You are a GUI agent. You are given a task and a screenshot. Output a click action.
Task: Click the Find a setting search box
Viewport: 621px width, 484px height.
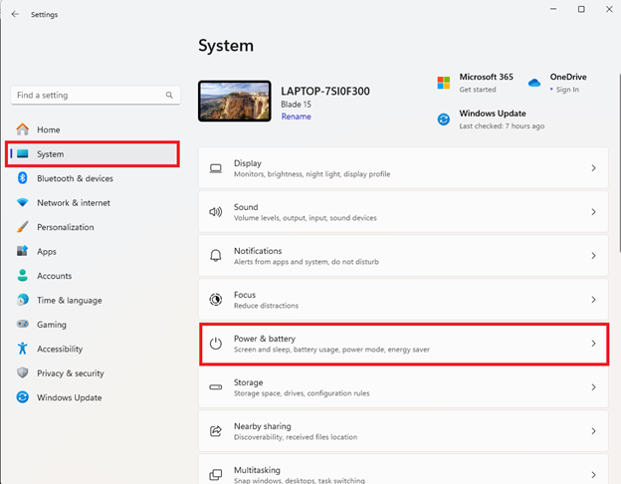(x=96, y=96)
